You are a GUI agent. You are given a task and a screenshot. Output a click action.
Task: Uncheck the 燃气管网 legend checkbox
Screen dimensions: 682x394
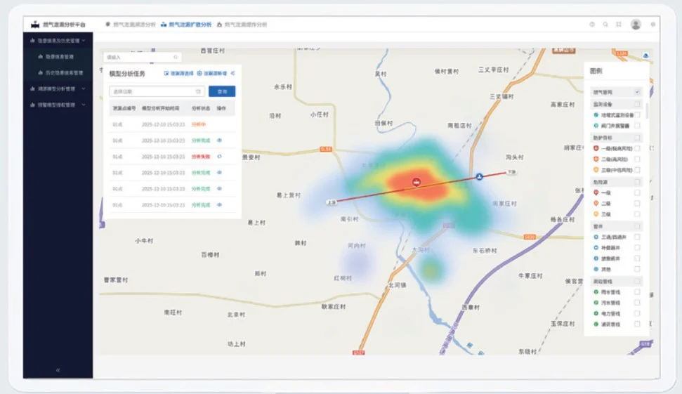[x=637, y=92]
